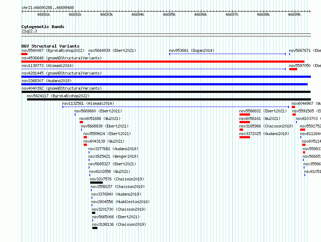
Task: Click the 46698k ruler position label
Action: point(263,14)
